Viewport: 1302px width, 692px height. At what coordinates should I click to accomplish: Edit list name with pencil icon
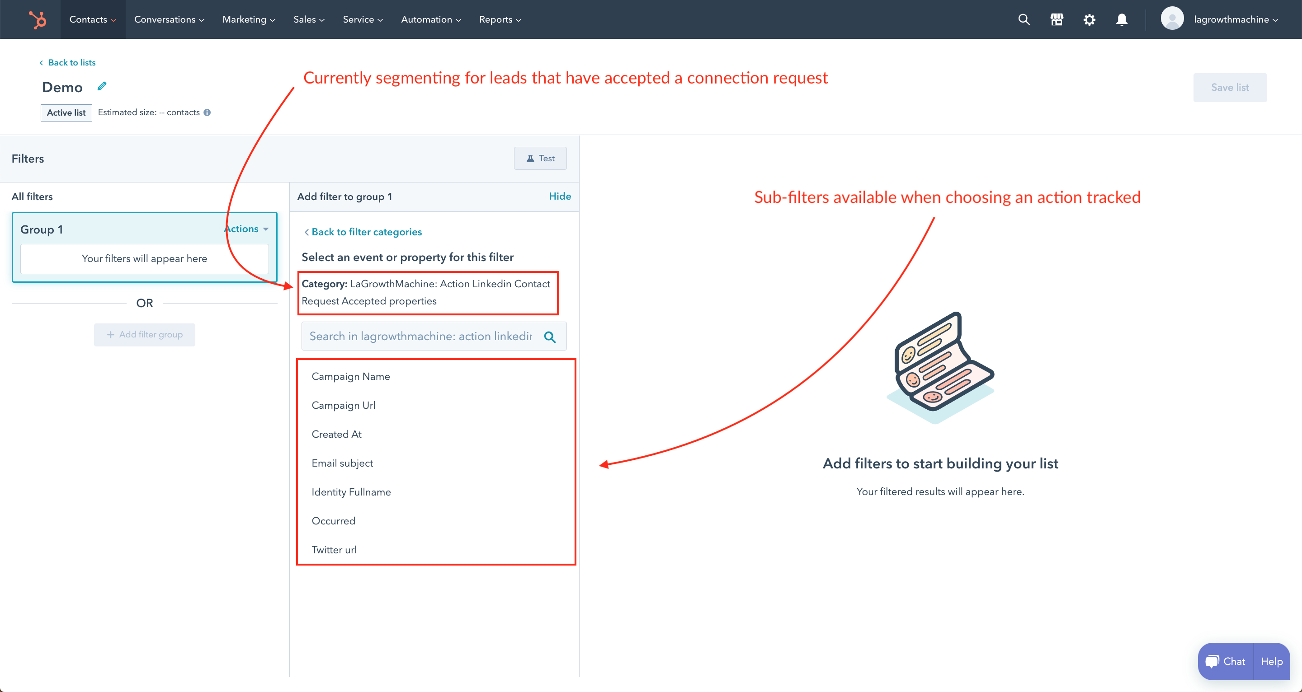[102, 86]
